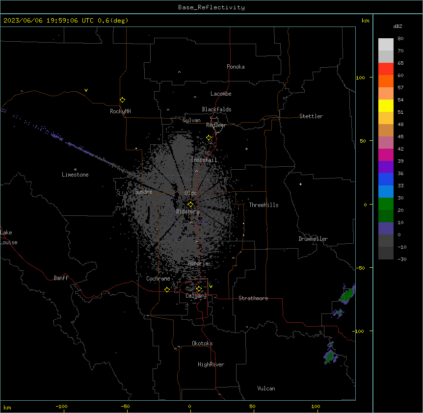Viewport: 423px width, 413px height.
Task: Click the dBZ legend heading
Action: [397, 26]
